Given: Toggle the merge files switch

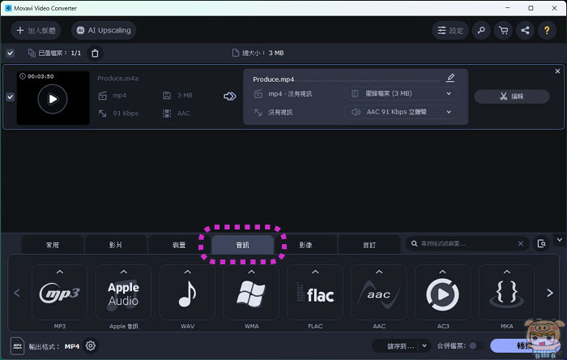Looking at the screenshot, I should point(475,346).
